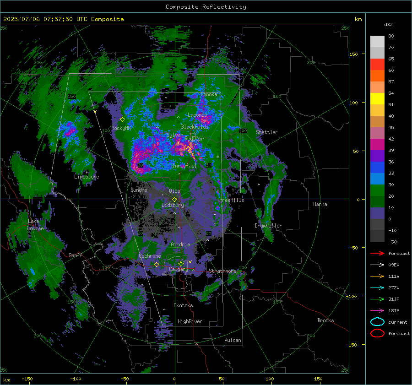
Task: Click the Banff town label
Action: (76, 255)
